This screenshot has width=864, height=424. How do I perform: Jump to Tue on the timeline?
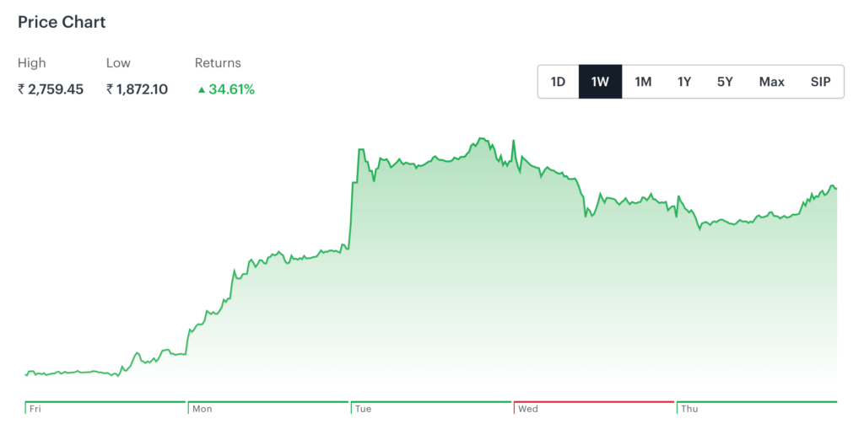pos(363,409)
